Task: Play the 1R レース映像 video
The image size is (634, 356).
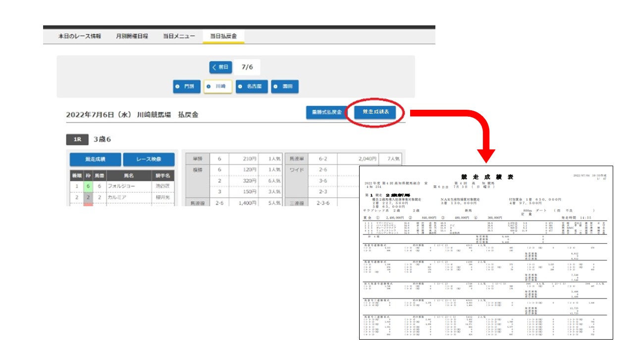Action: (x=149, y=160)
